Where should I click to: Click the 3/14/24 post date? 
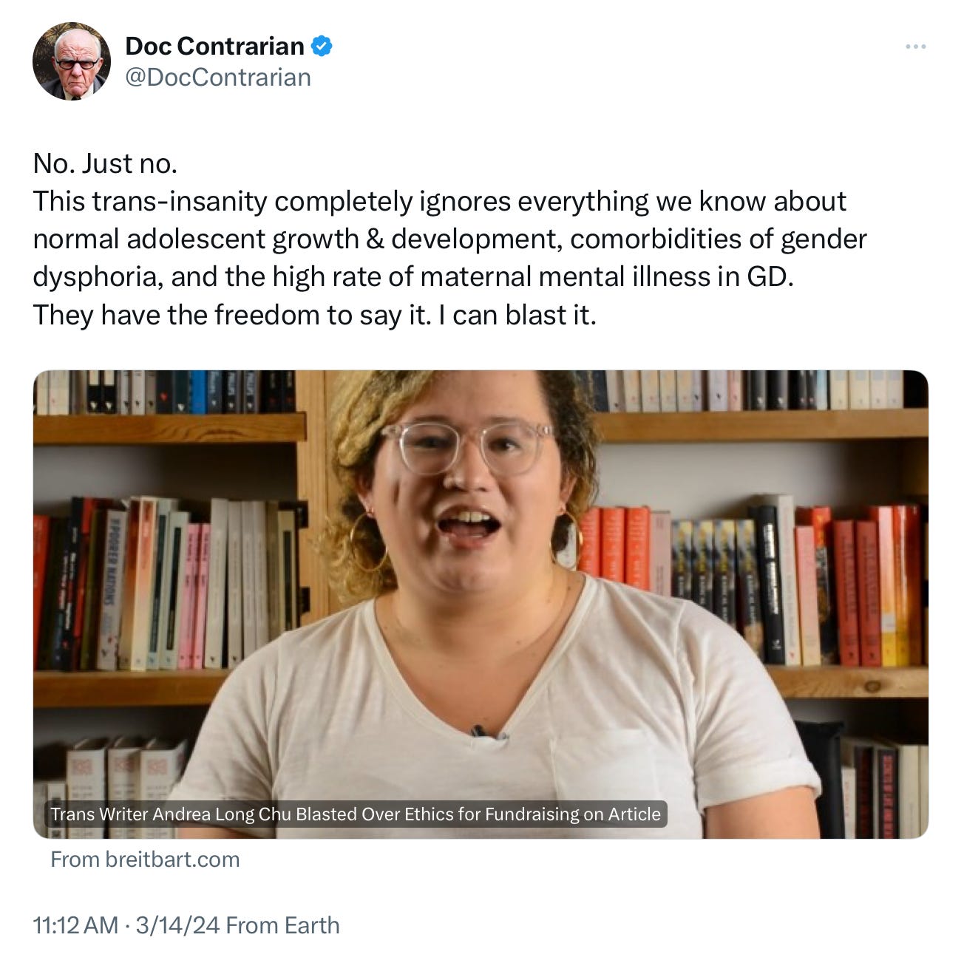177,925
